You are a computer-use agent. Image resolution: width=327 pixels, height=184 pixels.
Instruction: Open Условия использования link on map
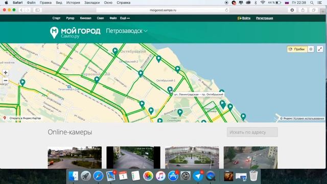pyautogui.click(x=309, y=119)
